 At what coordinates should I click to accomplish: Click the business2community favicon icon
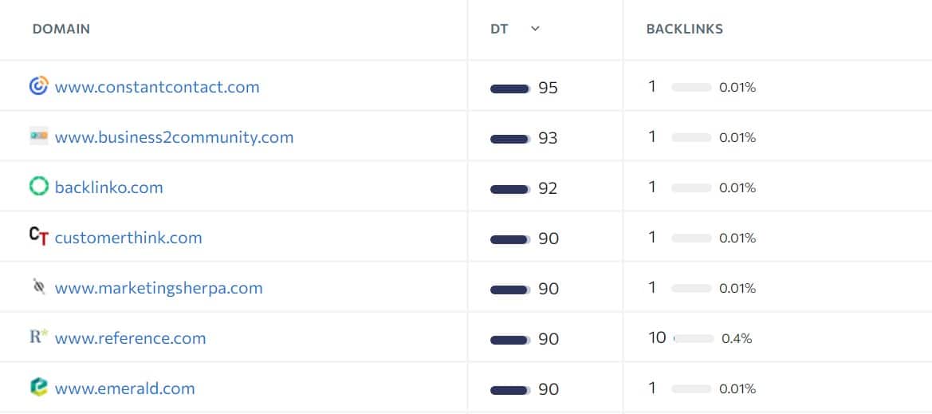click(38, 136)
